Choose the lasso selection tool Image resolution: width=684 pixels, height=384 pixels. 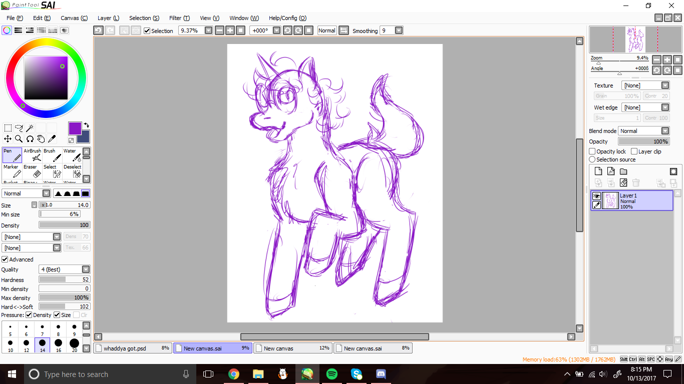point(19,128)
